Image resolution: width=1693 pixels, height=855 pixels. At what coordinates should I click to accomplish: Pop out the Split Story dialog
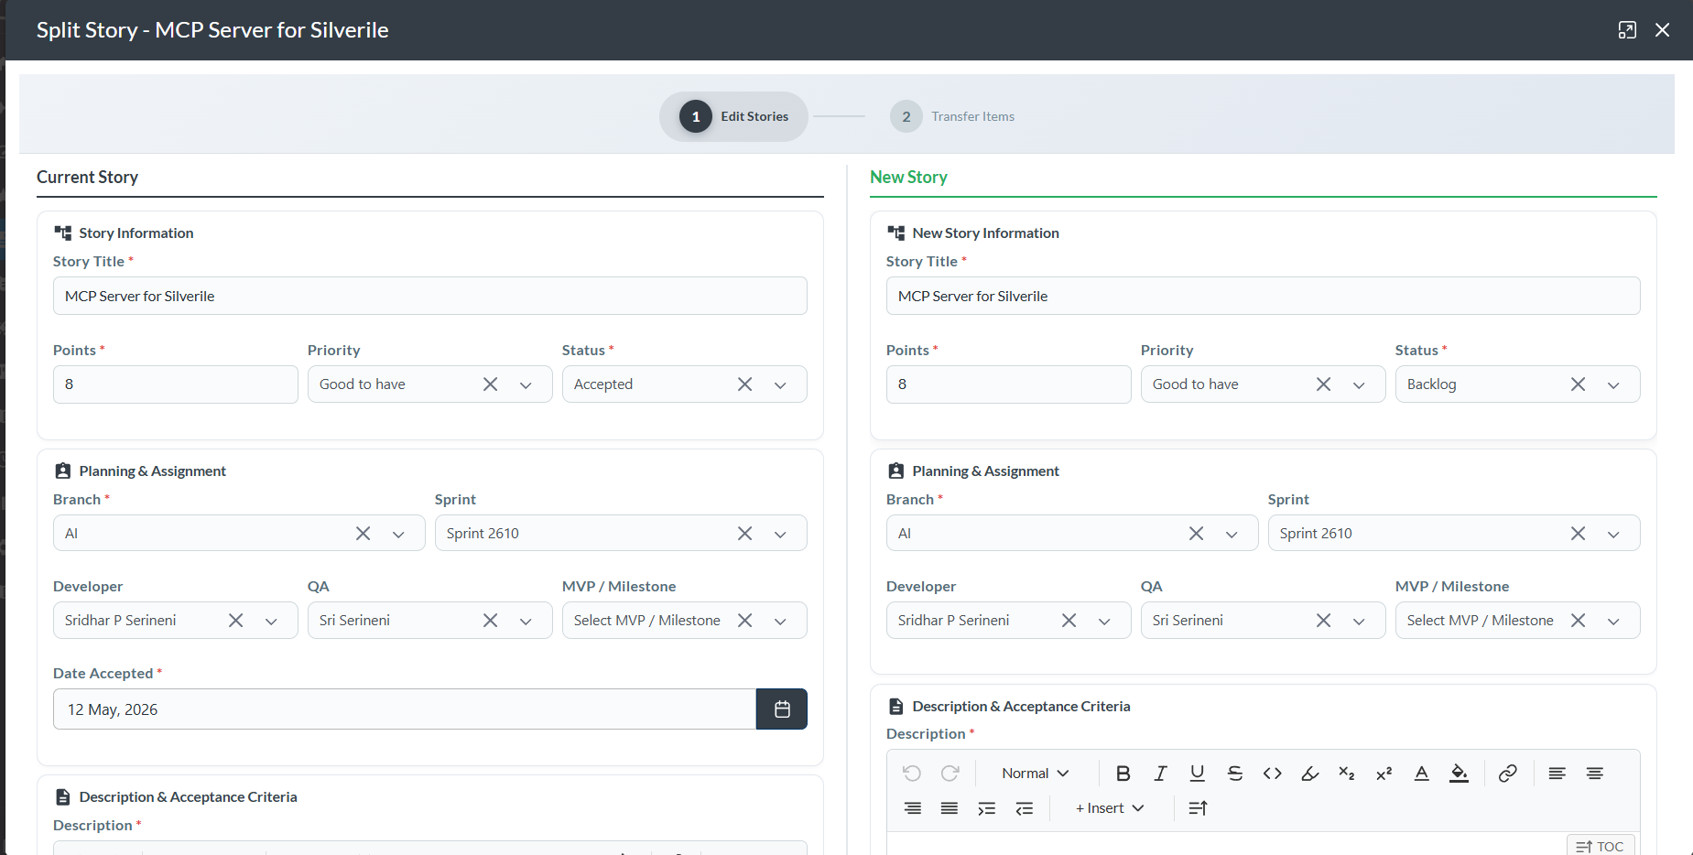pos(1627,30)
